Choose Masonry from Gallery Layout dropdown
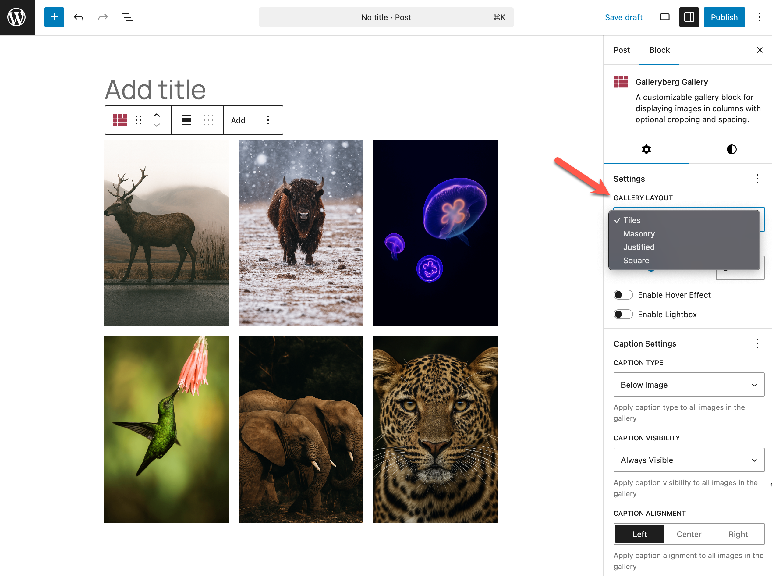The image size is (772, 576). click(x=639, y=234)
